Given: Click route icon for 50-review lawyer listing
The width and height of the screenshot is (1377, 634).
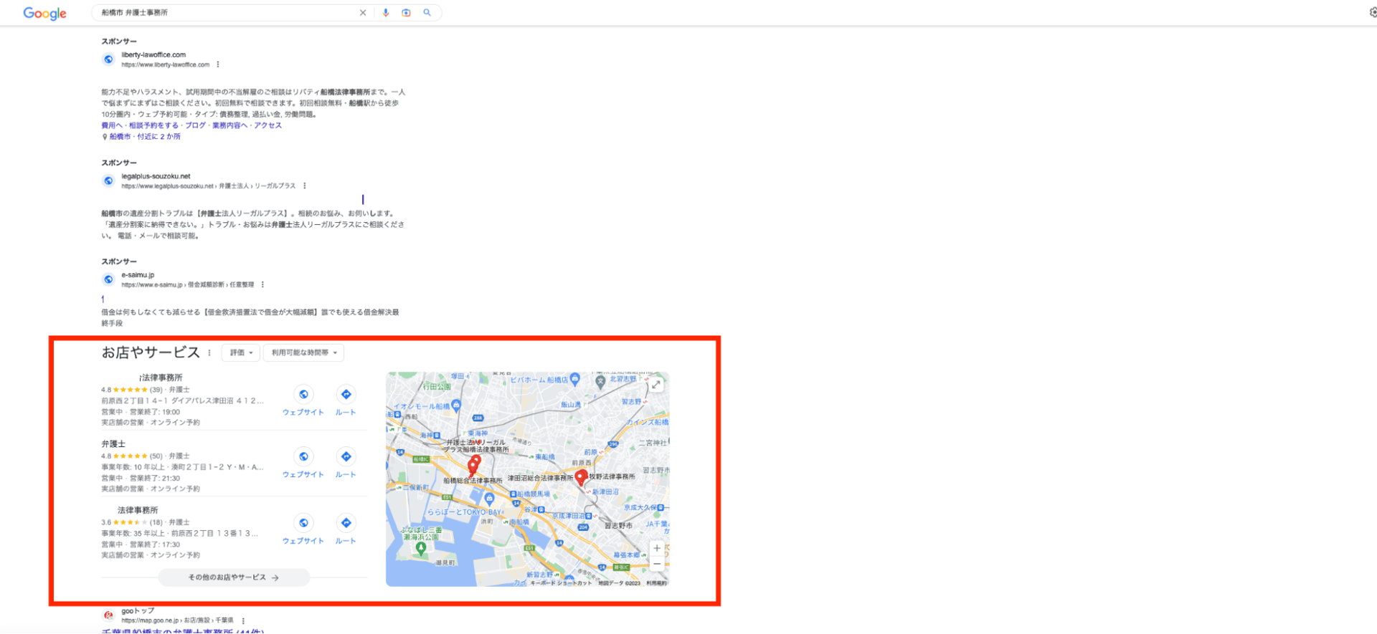Looking at the screenshot, I should 346,457.
